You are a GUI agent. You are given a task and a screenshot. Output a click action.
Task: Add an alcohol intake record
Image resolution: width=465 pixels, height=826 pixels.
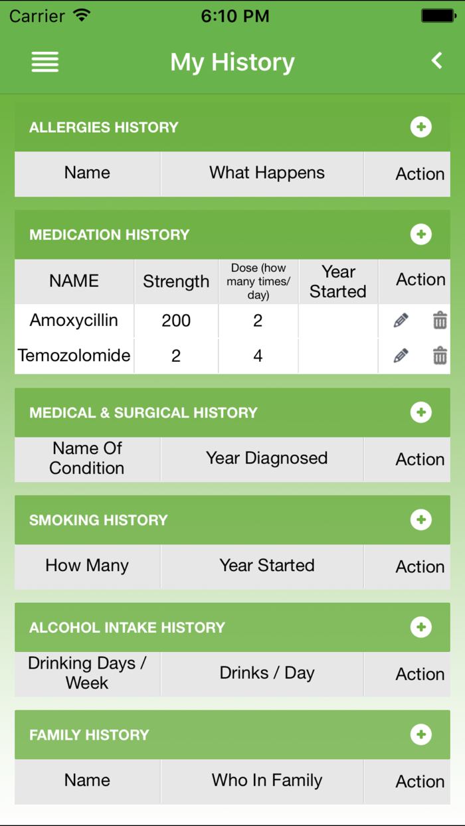[421, 627]
